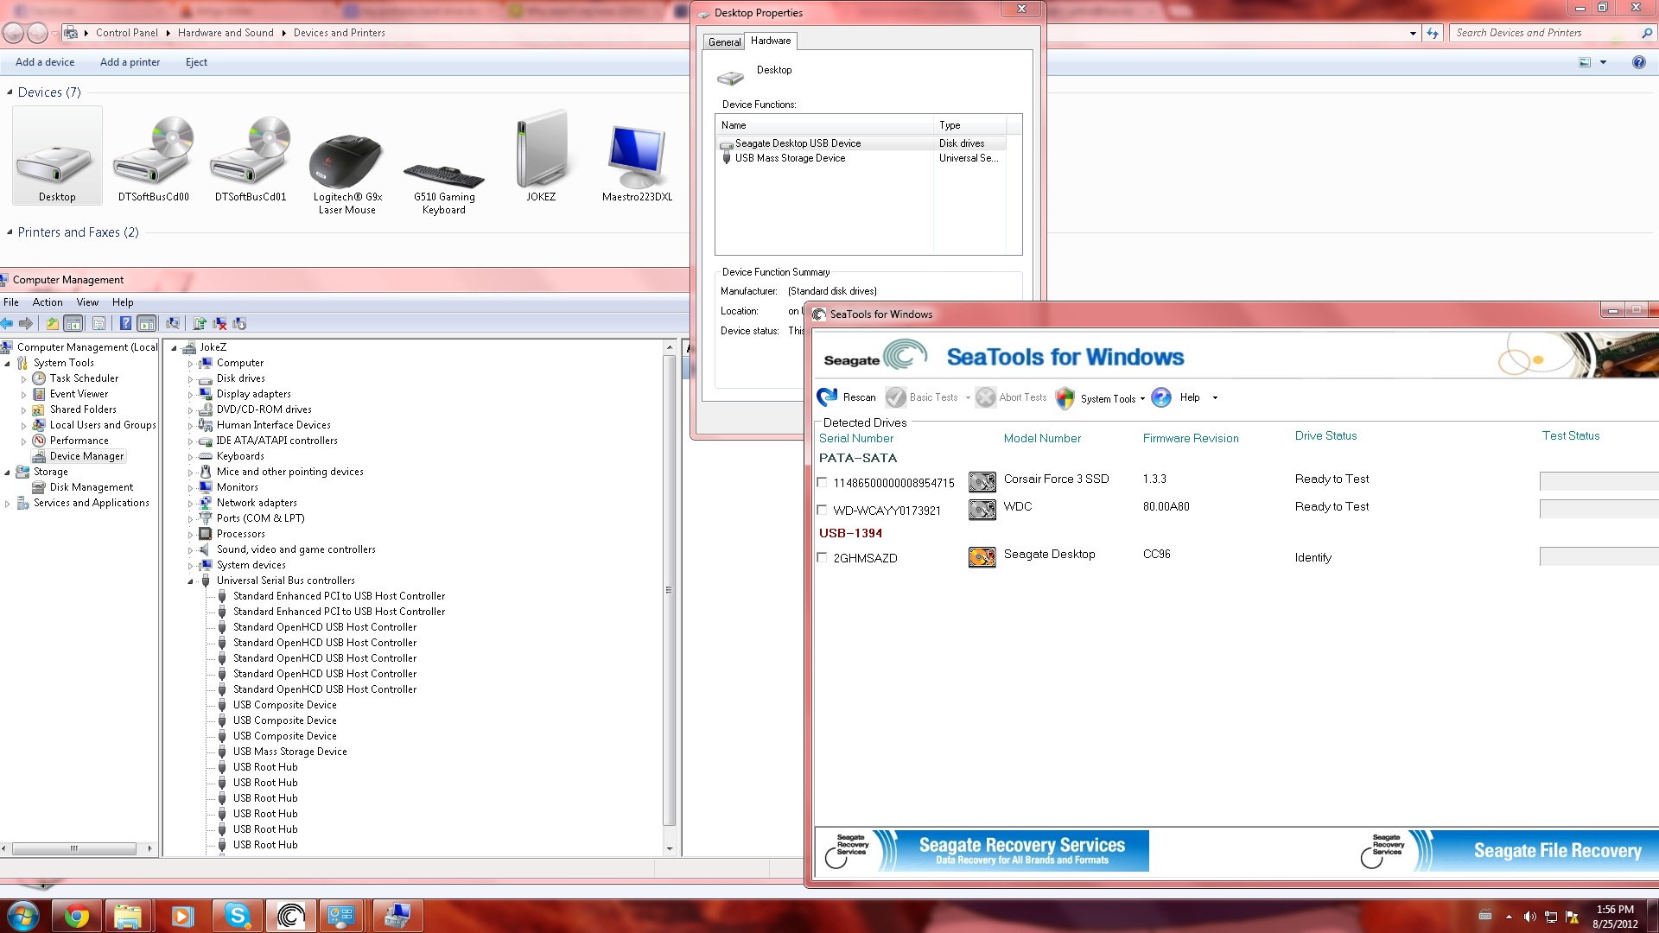Click the blue Help question-mark toolbar icon
The width and height of the screenshot is (1659, 933).
tap(125, 324)
